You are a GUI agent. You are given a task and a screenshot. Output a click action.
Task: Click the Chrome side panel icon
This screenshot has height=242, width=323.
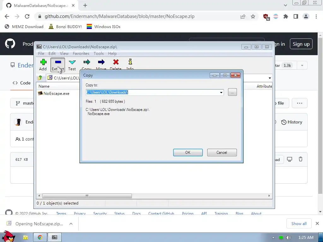pyautogui.click(x=296, y=16)
